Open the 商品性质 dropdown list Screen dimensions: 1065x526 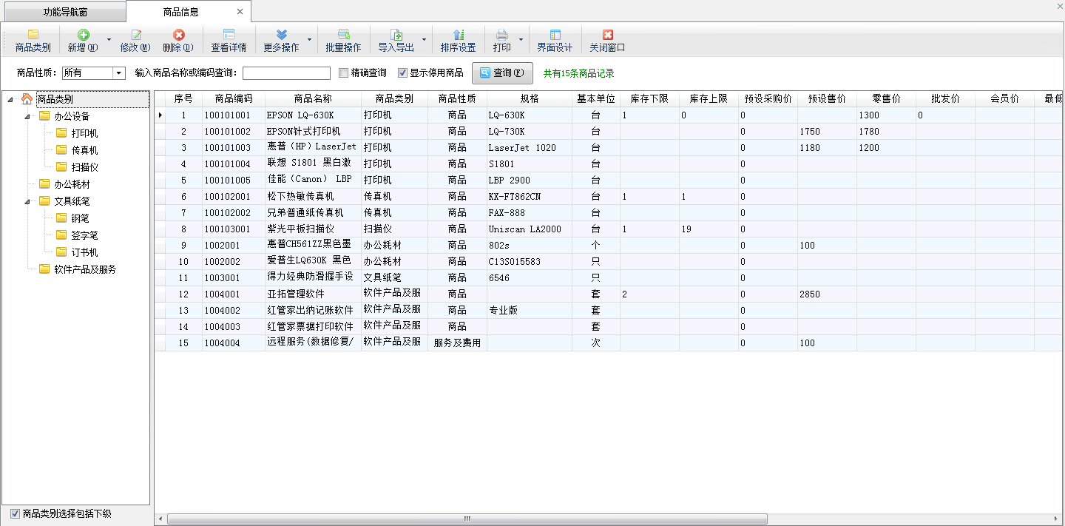pyautogui.click(x=118, y=73)
